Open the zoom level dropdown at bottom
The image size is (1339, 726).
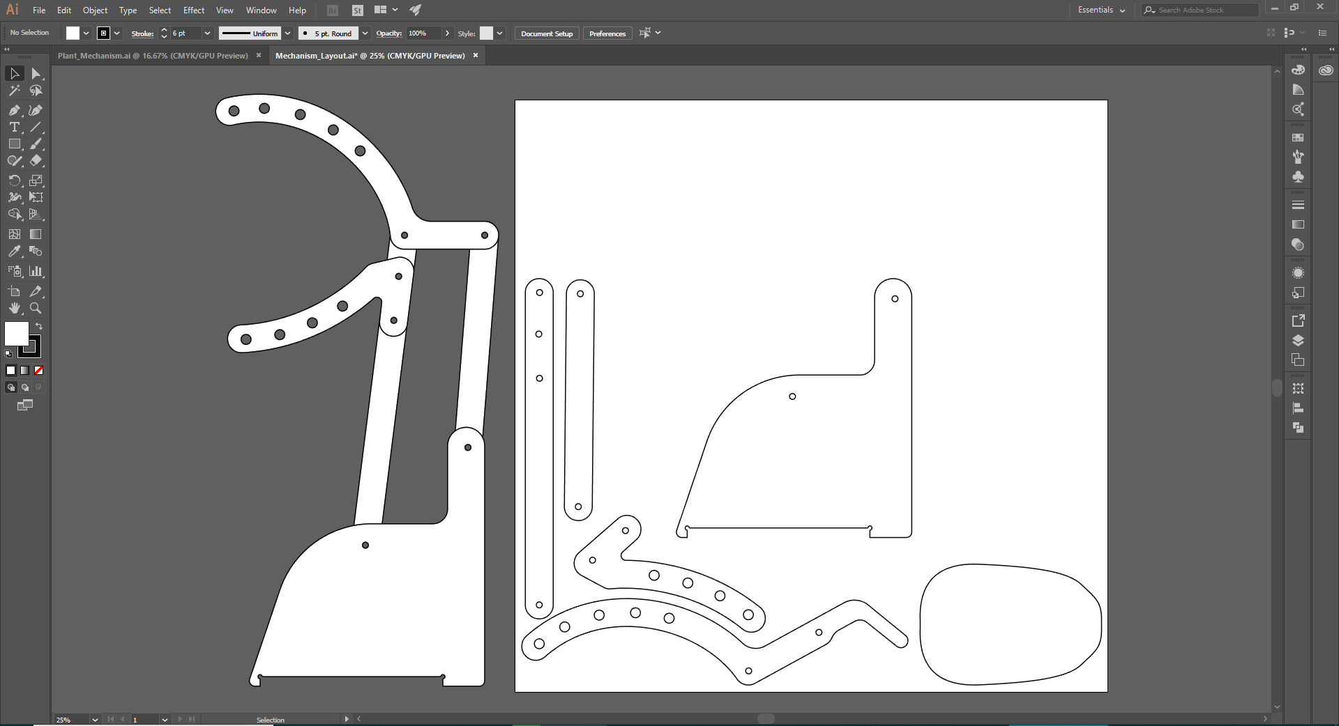(95, 719)
